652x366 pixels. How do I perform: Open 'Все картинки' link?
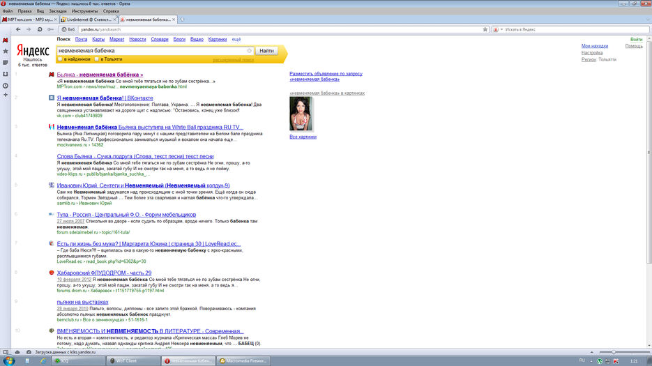[303, 137]
